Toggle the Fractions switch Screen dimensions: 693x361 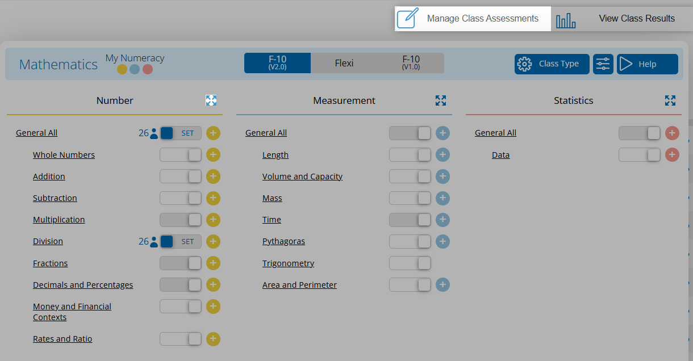(181, 263)
